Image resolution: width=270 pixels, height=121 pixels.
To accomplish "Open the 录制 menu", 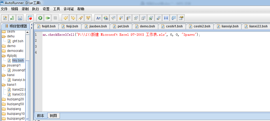I will click(25, 9).
